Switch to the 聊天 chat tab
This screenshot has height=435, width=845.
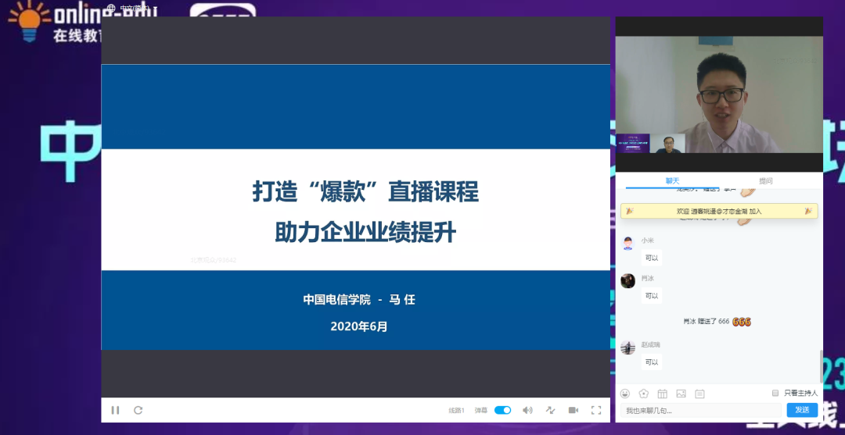(x=672, y=180)
